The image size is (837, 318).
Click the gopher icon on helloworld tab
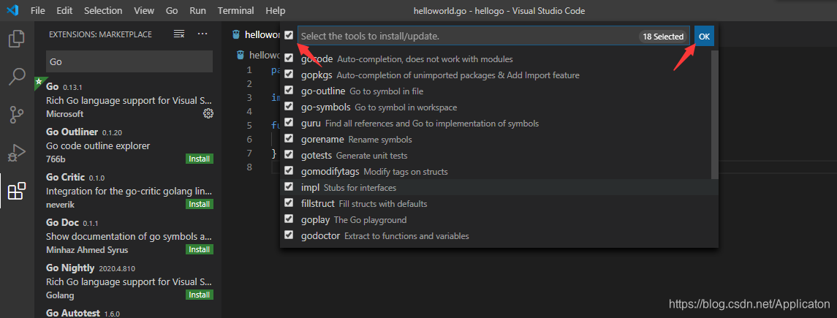click(236, 34)
